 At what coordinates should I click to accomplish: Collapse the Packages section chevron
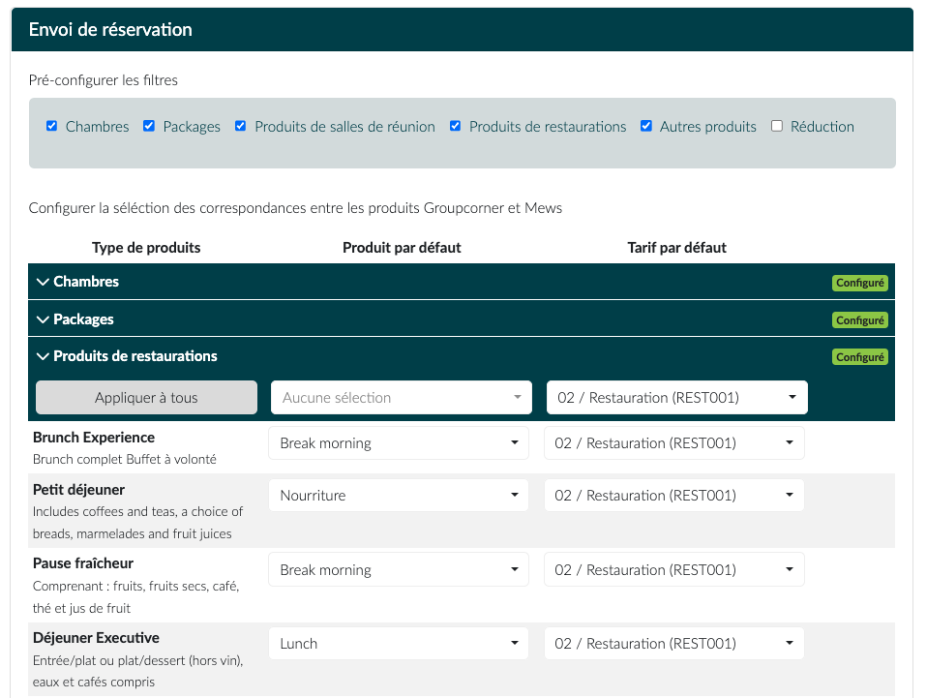pyautogui.click(x=43, y=319)
